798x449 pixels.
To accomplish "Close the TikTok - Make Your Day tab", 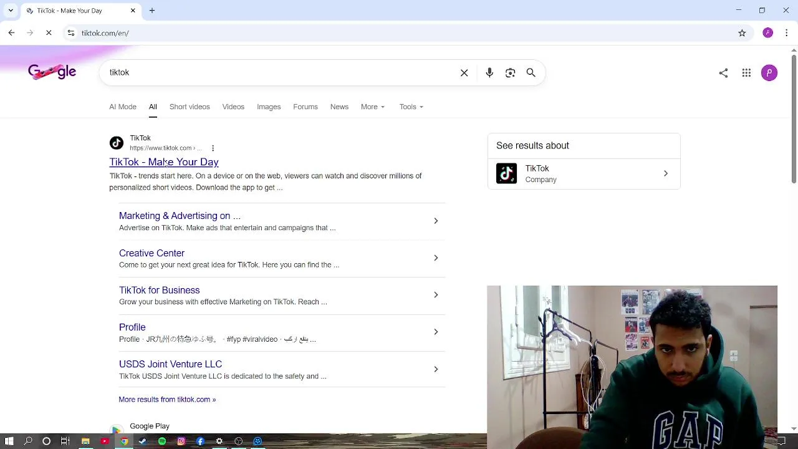I will tap(133, 11).
